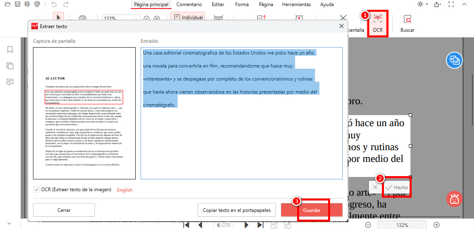Go to the next page arrow

[247, 225]
